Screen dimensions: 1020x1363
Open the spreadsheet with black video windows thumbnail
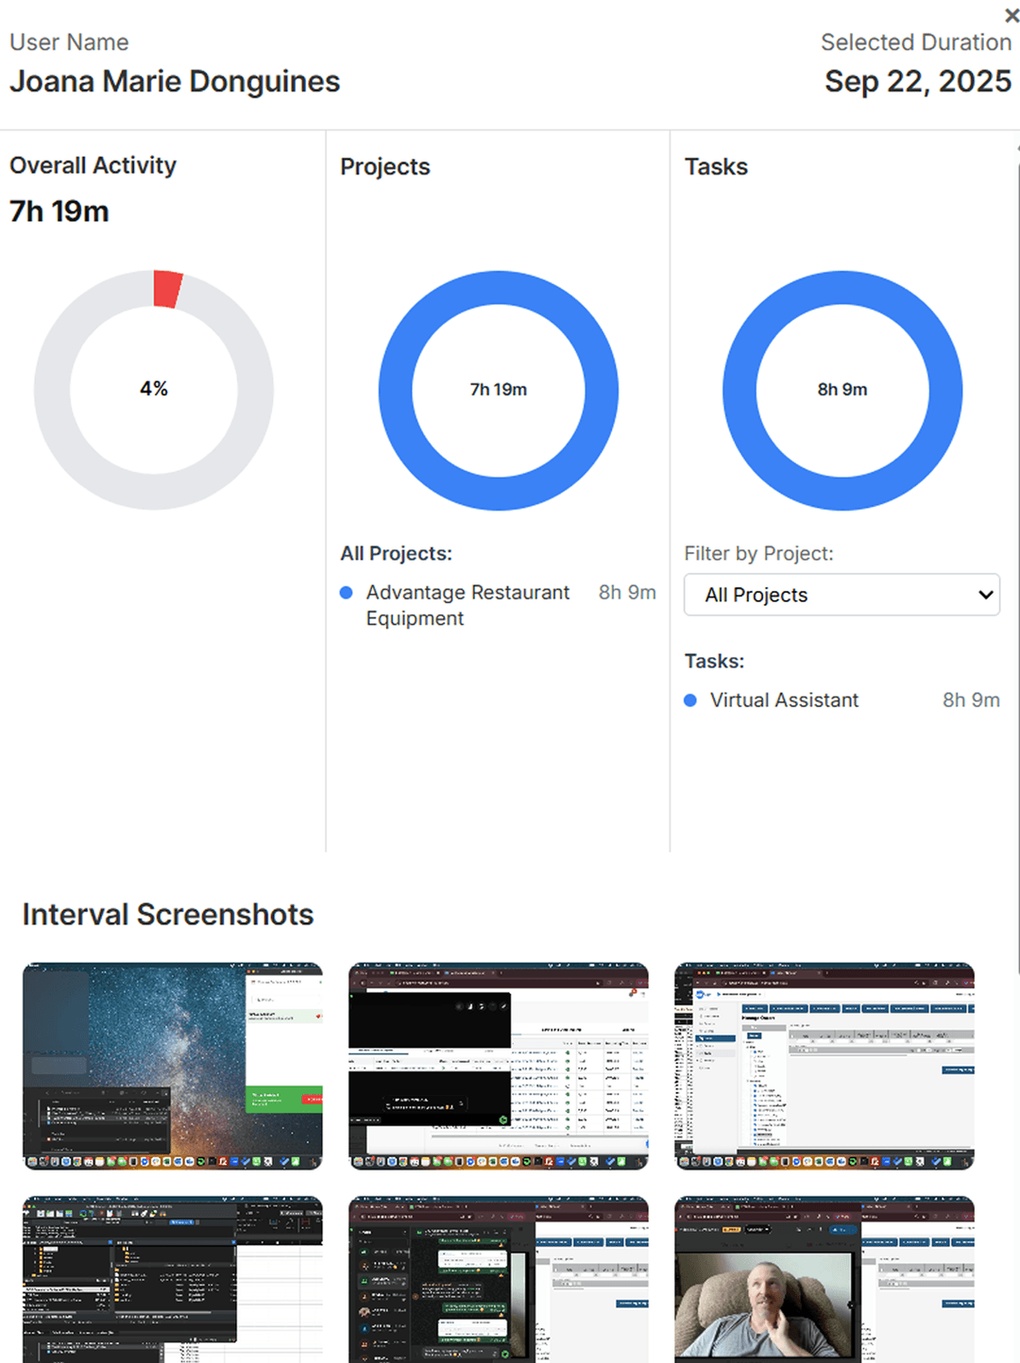coord(499,1066)
